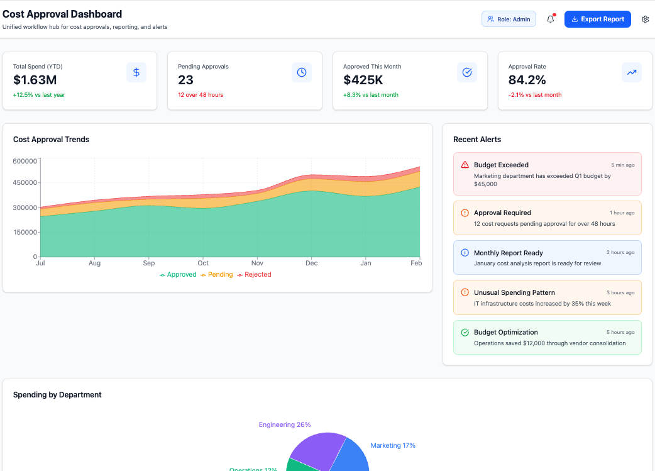Click the clock icon on Pending Approvals card
The image size is (655, 471).
point(302,72)
